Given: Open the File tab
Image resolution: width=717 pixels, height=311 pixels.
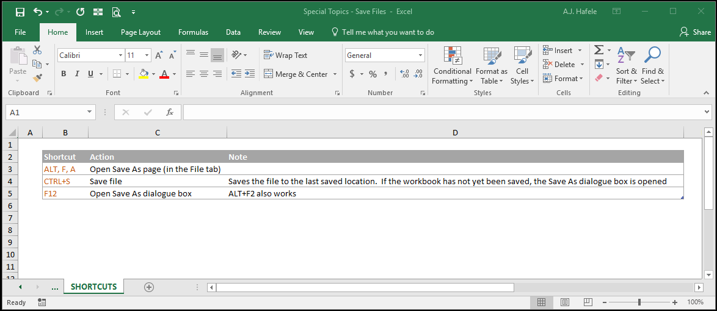Looking at the screenshot, I should coord(20,32).
